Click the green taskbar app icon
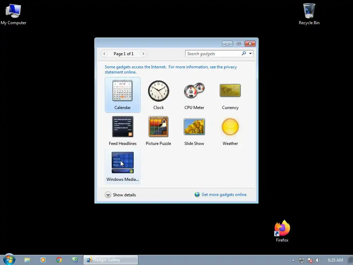This screenshot has height=265, width=353. click(x=75, y=260)
